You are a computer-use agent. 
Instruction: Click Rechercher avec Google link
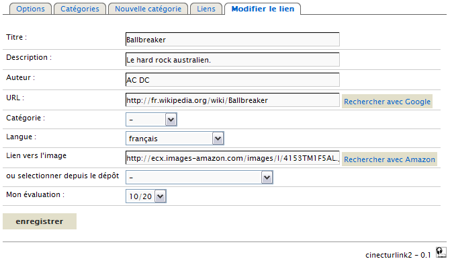(387, 102)
